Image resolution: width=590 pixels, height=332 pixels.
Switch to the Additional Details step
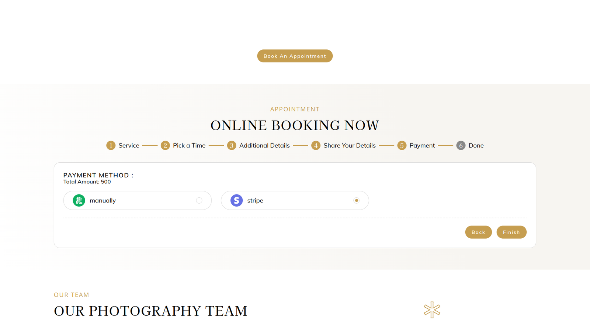point(264,145)
